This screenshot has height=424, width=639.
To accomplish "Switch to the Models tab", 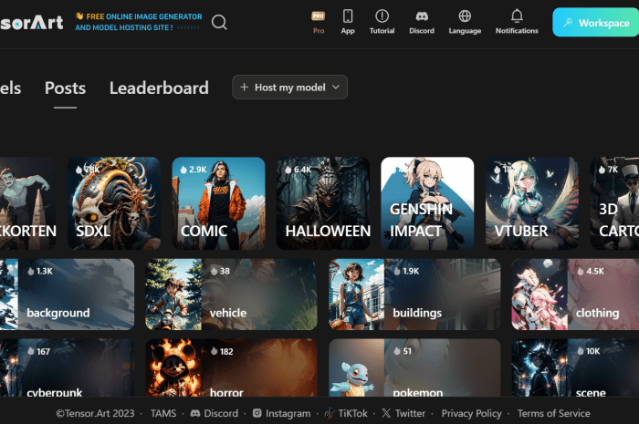I will point(11,88).
